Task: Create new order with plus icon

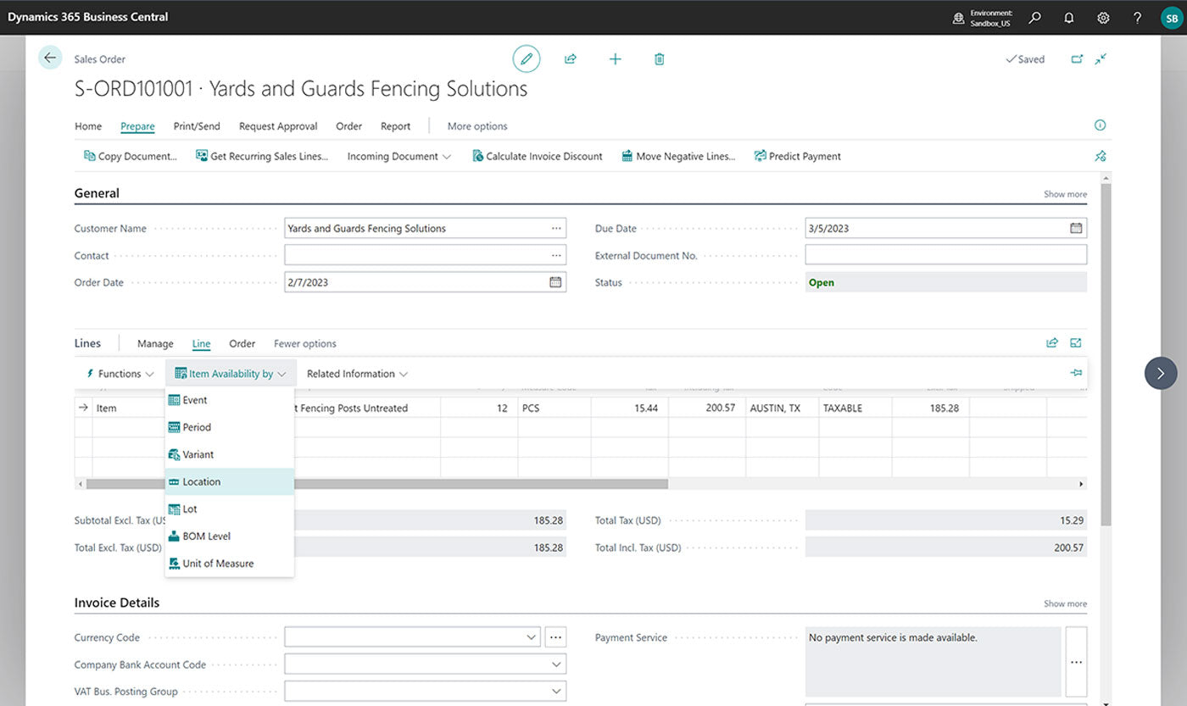Action: pos(616,58)
